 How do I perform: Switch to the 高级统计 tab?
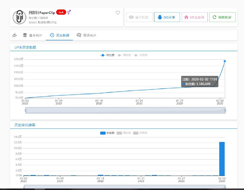pos(86,35)
